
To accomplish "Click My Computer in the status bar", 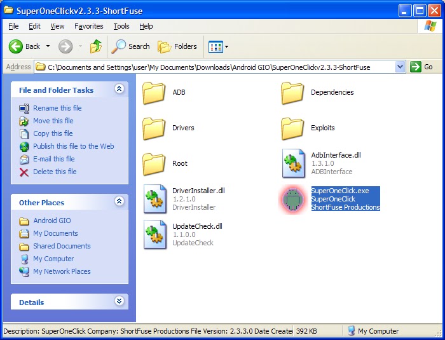I will (374, 331).
